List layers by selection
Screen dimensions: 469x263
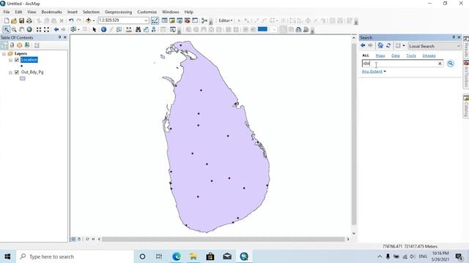[27, 45]
